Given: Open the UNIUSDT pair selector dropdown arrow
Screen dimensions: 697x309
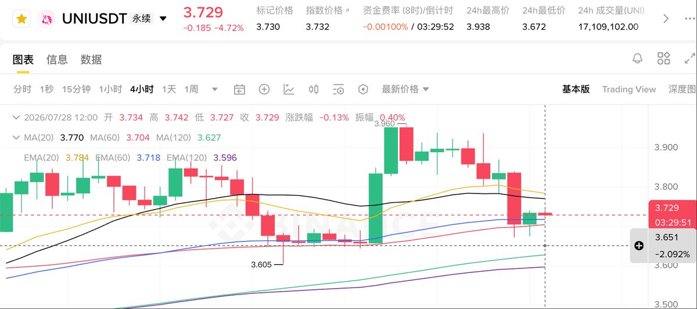Looking at the screenshot, I should [163, 19].
